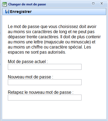
Task: Click the floppy disk save icon
Action: [7, 12]
